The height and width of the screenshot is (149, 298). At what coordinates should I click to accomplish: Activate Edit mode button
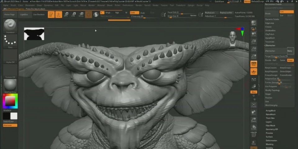pos(51,15)
